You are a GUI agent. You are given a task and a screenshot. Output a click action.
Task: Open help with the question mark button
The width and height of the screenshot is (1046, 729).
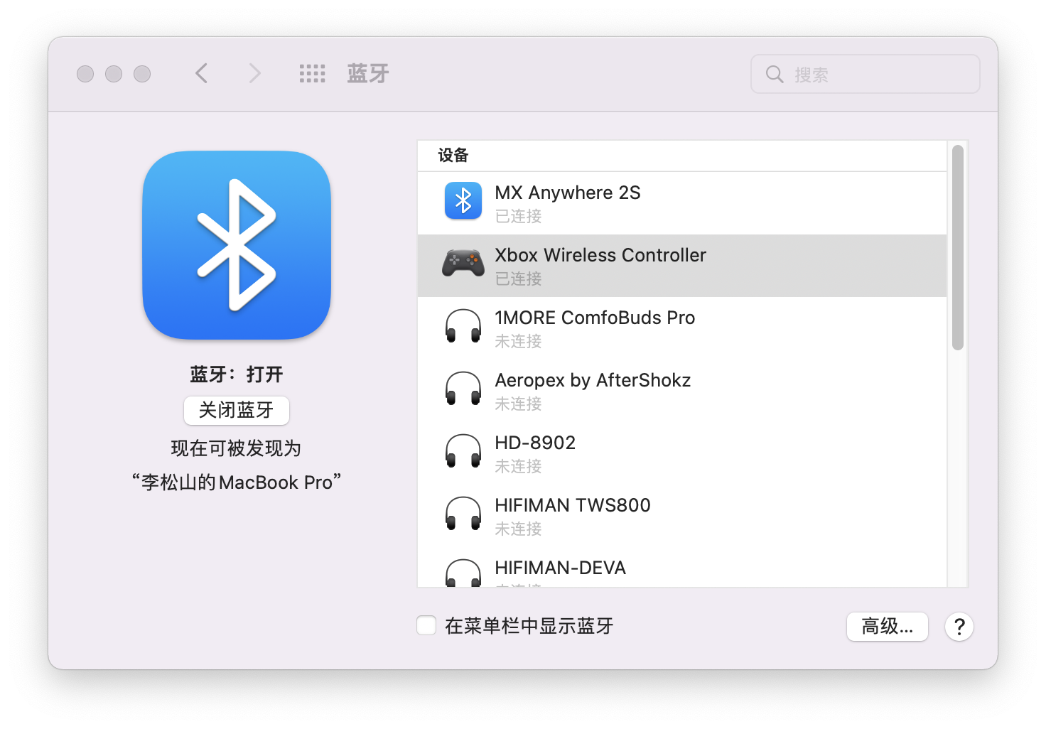click(x=959, y=627)
